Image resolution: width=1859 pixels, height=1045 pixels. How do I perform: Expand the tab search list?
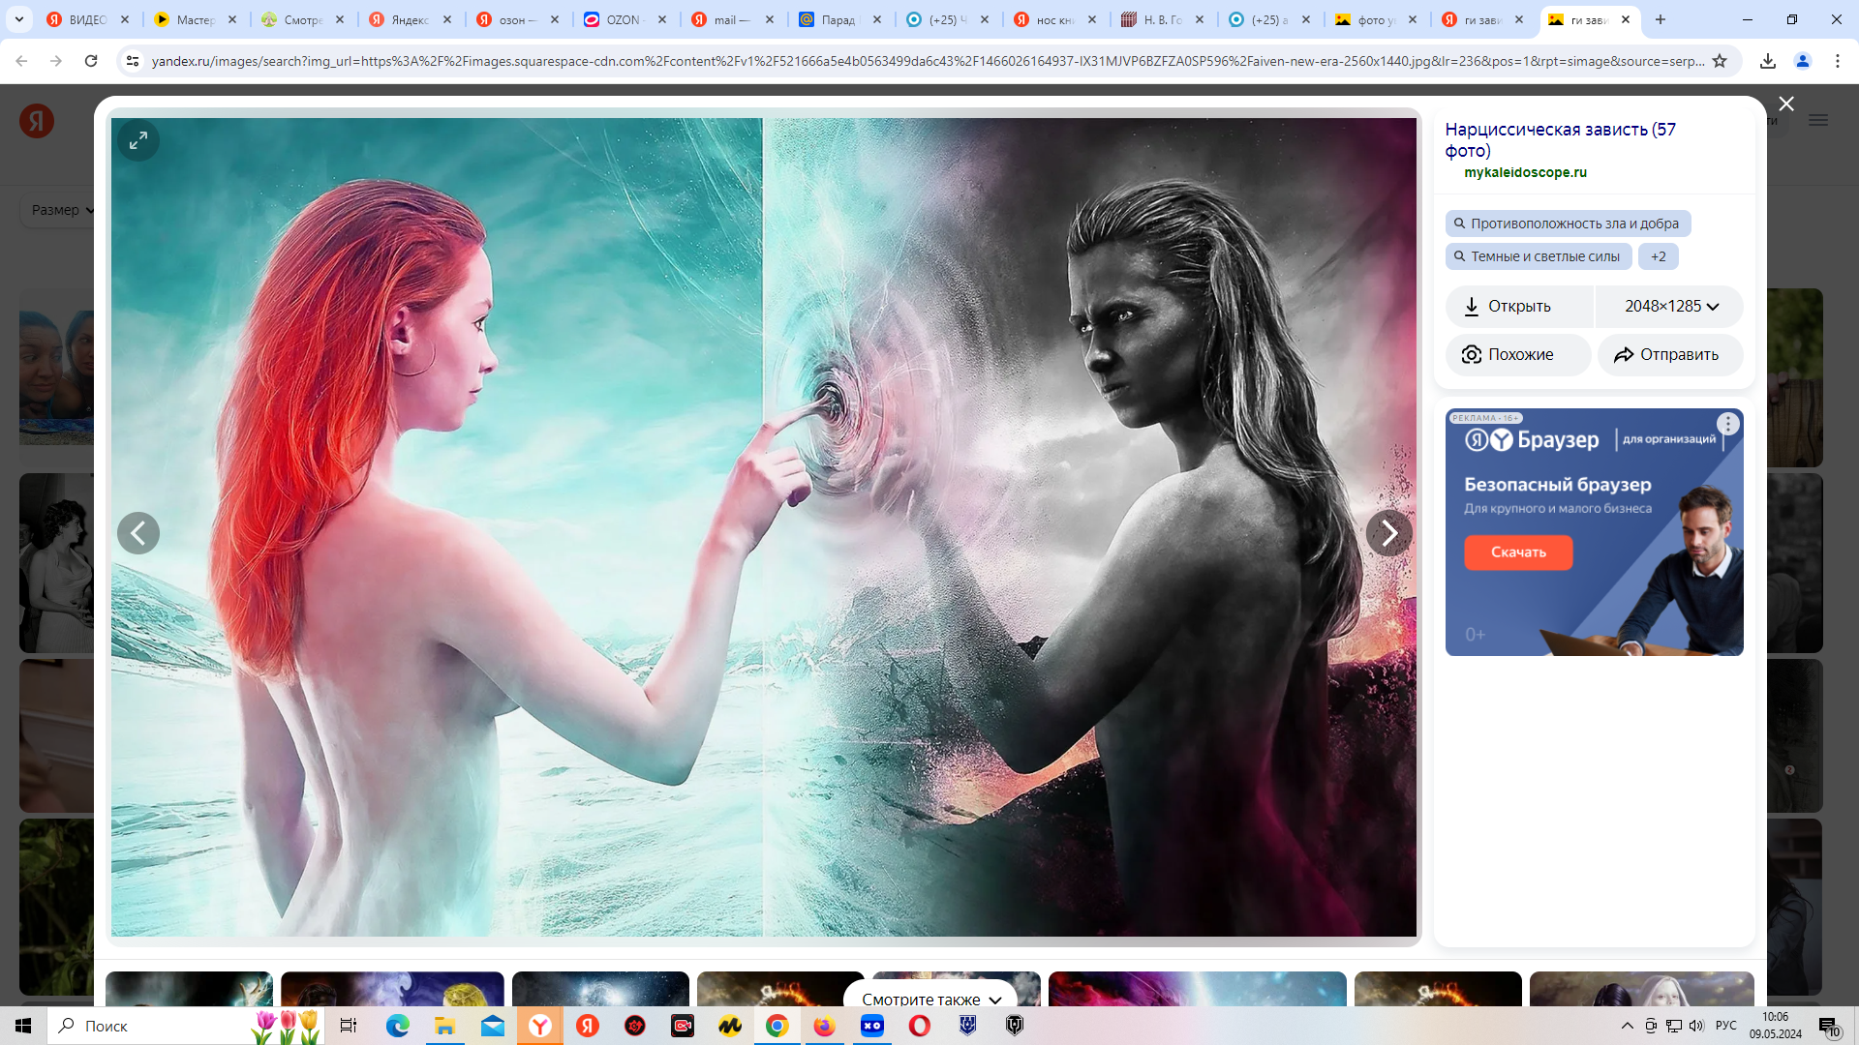(19, 19)
